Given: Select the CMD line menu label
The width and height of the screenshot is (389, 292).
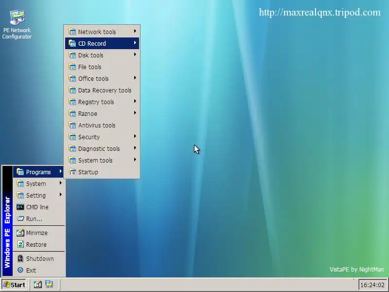Looking at the screenshot, I should (x=37, y=207).
